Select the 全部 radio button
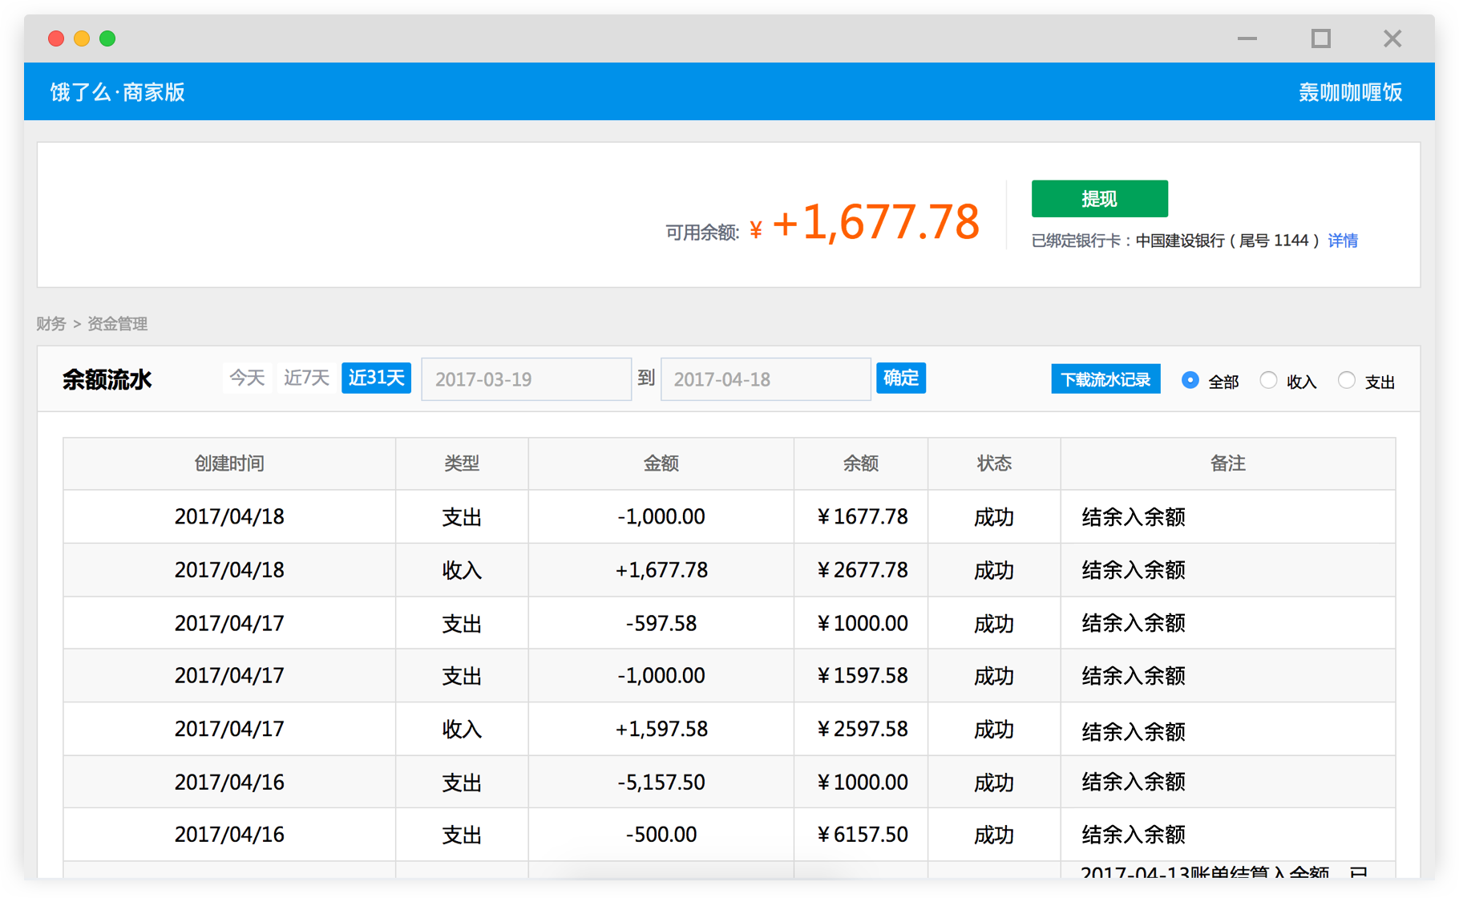The width and height of the screenshot is (1459, 898). [x=1190, y=380]
